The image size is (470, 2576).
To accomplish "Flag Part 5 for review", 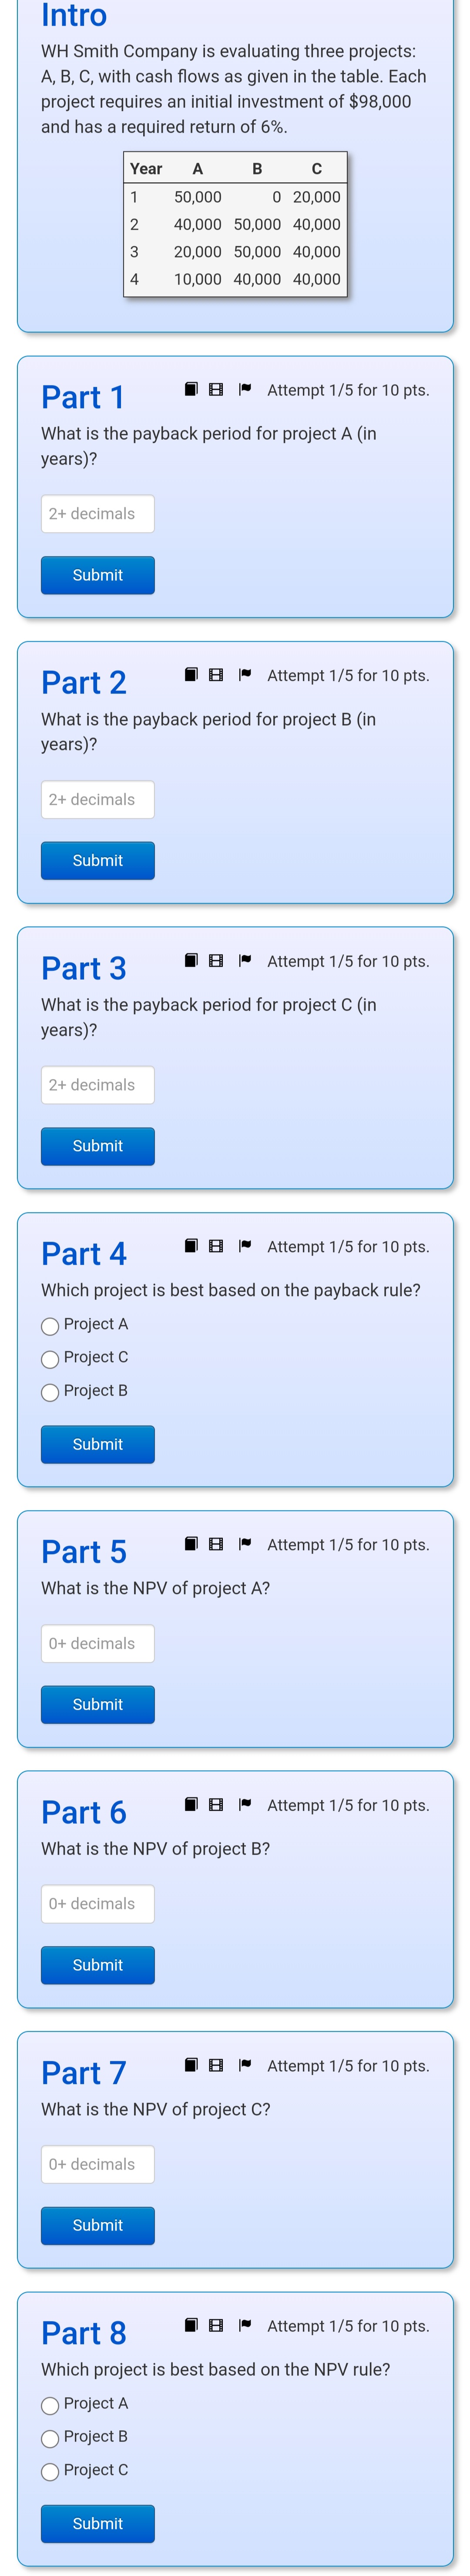I will click(244, 1544).
